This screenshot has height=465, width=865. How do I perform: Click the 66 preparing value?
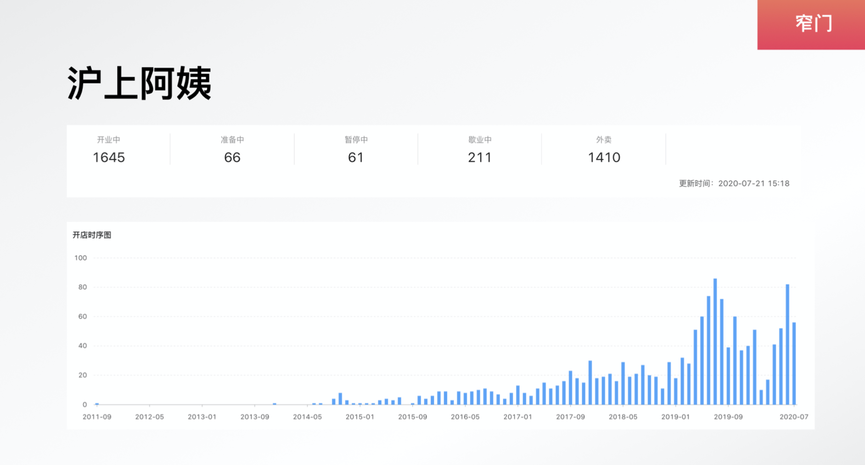(232, 158)
